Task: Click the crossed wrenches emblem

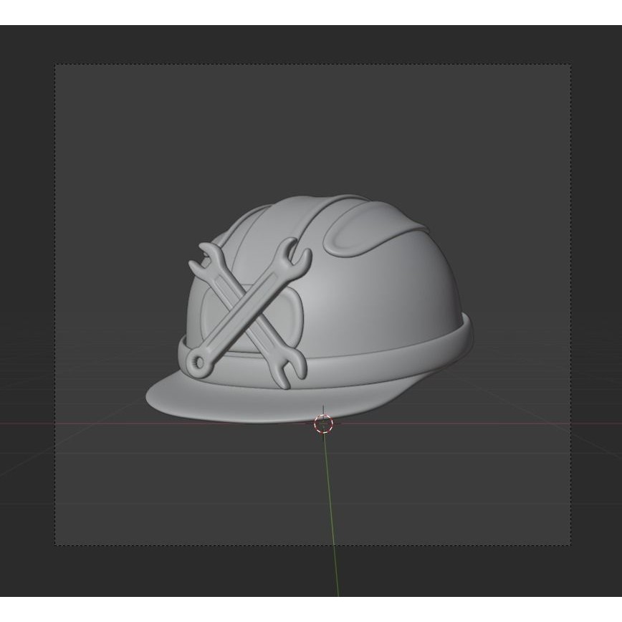Action: click(247, 308)
